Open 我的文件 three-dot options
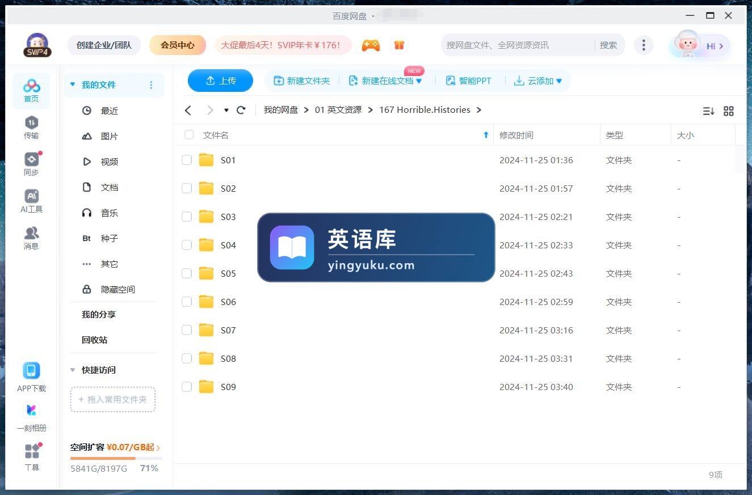 click(x=151, y=85)
